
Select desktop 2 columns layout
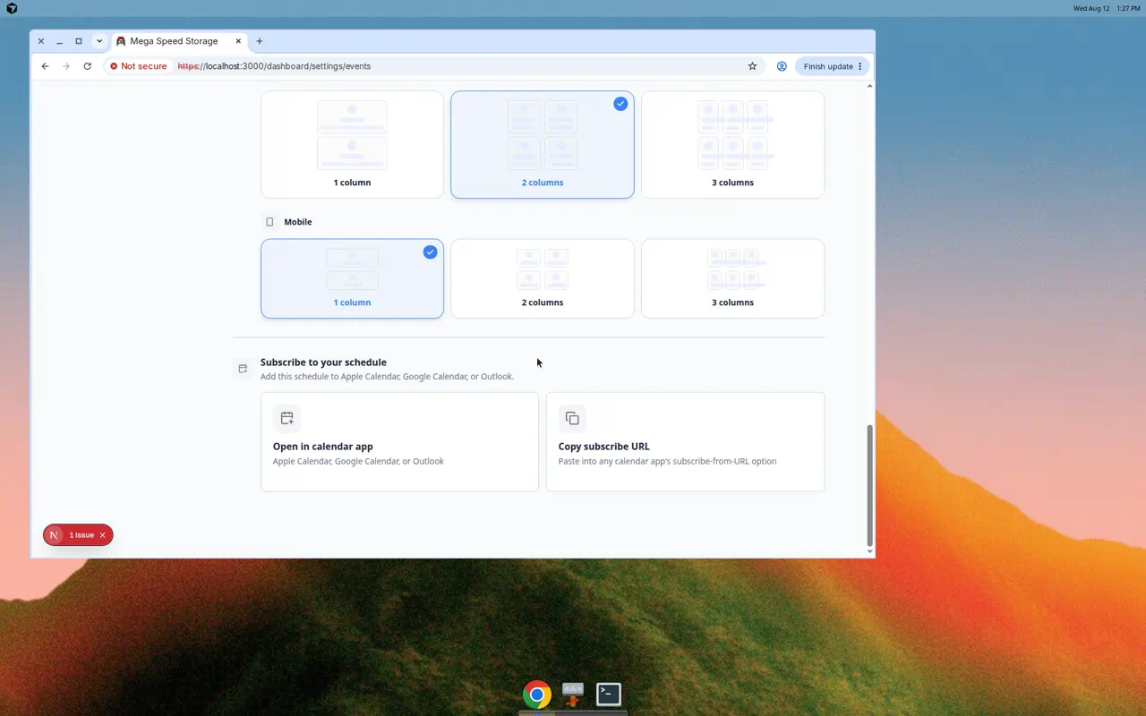(x=543, y=144)
